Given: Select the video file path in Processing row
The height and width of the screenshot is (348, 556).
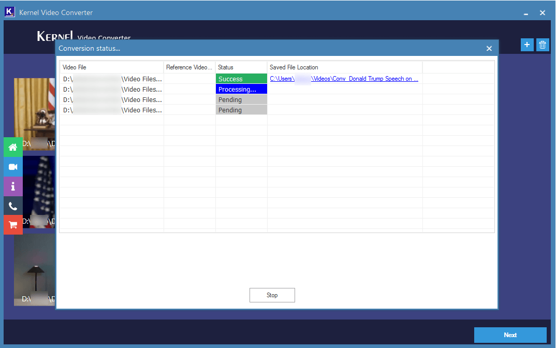Looking at the screenshot, I should [112, 89].
